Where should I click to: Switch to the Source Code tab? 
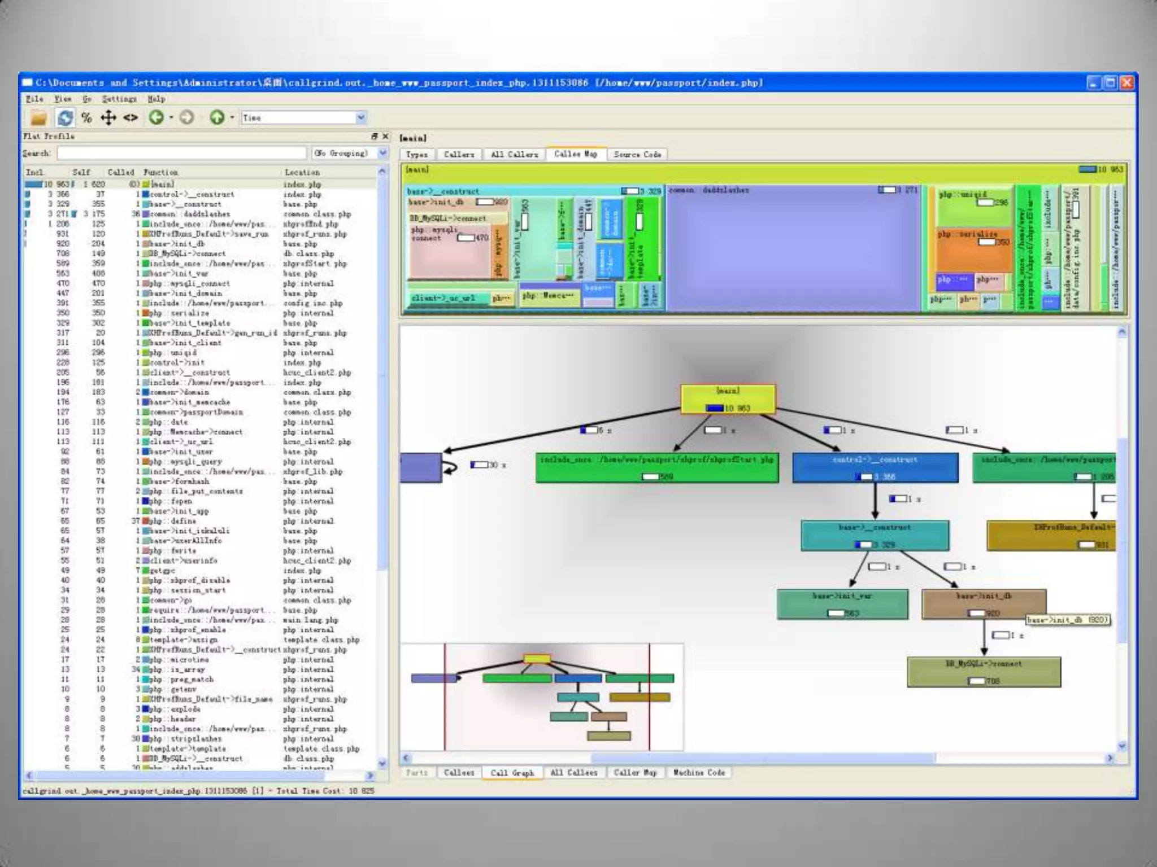(x=637, y=154)
